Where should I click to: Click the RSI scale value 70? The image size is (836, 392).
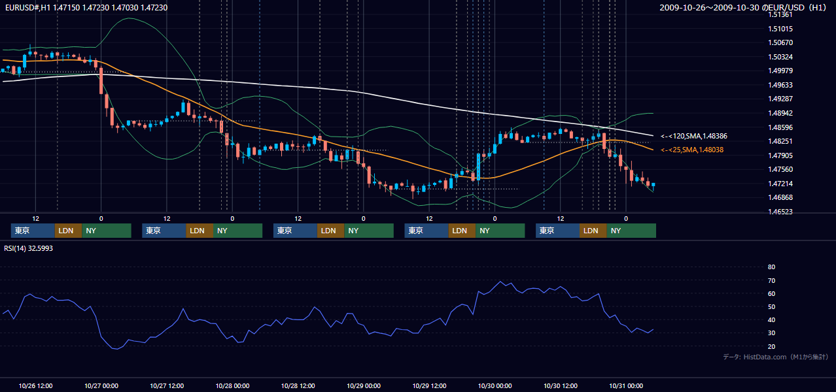point(771,280)
